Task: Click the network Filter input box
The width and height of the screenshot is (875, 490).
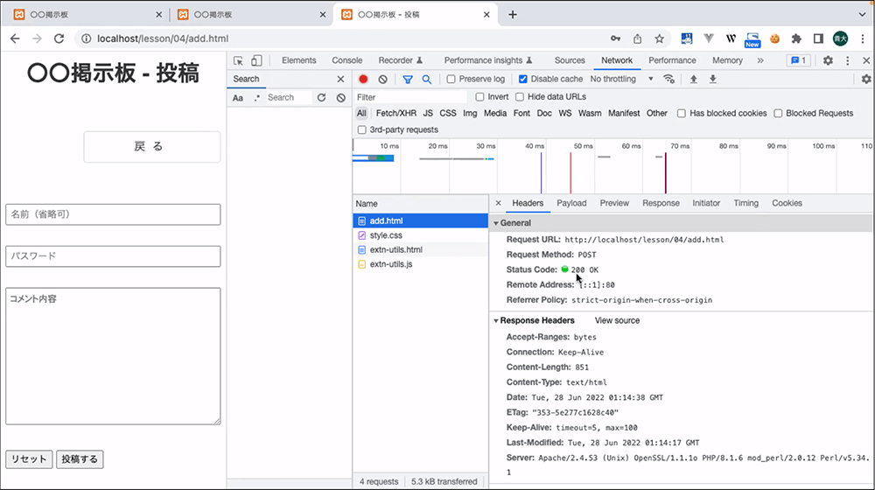Action: pyautogui.click(x=411, y=97)
